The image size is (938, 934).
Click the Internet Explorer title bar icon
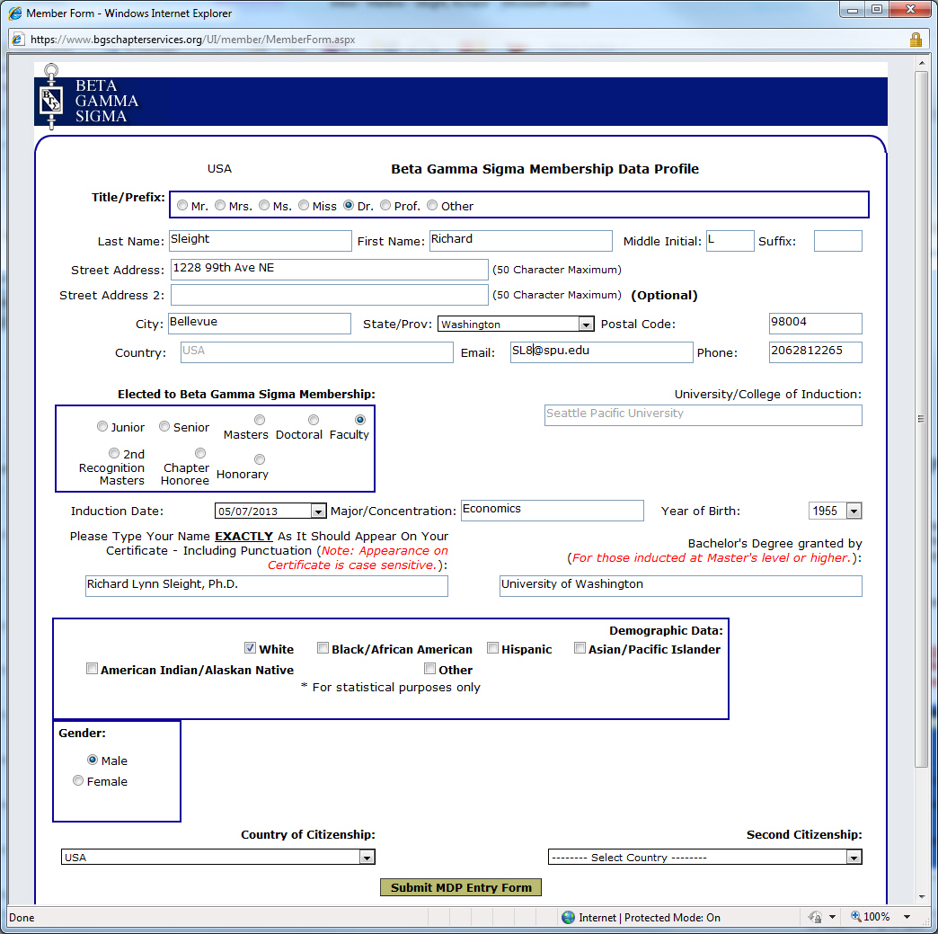pyautogui.click(x=15, y=13)
